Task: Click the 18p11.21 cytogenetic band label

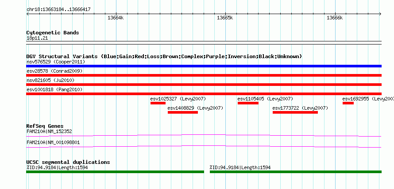Action: click(37, 38)
